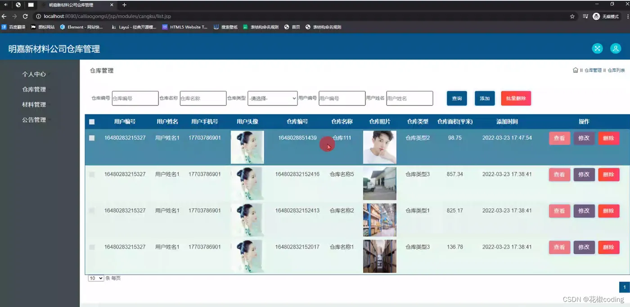Click the home icon in breadcrumb
Image resolution: width=630 pixels, height=307 pixels.
(575, 70)
